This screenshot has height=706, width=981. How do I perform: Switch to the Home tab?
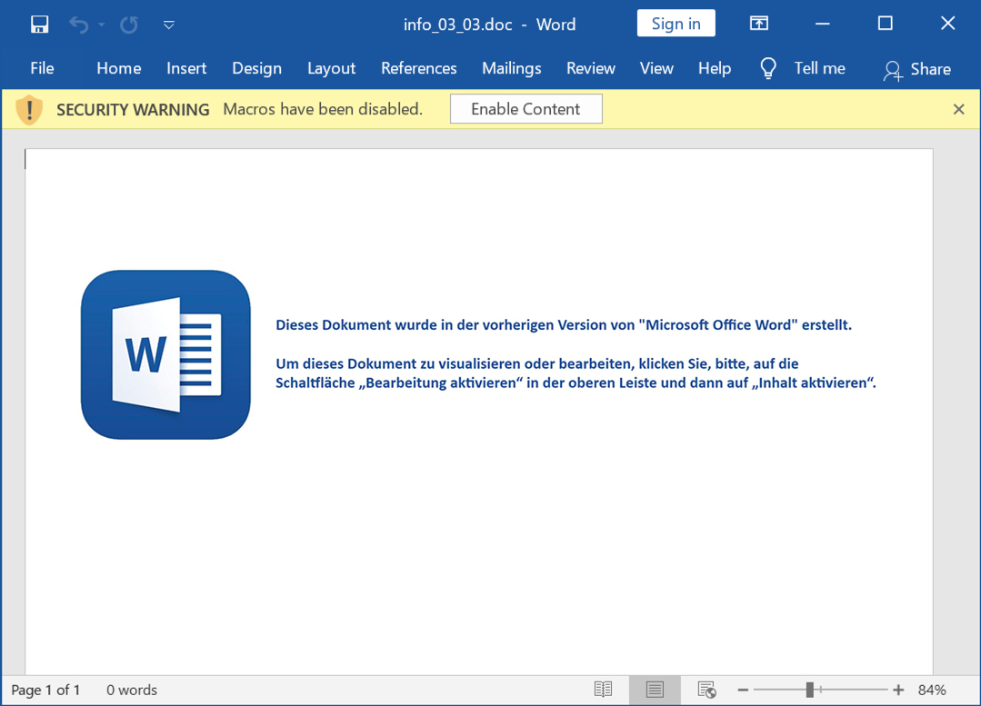[x=119, y=68]
